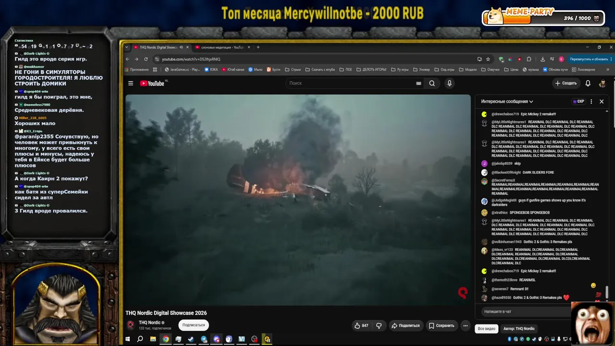Save the video with 'Сохранить'
This screenshot has width=615, height=346.
(x=441, y=325)
